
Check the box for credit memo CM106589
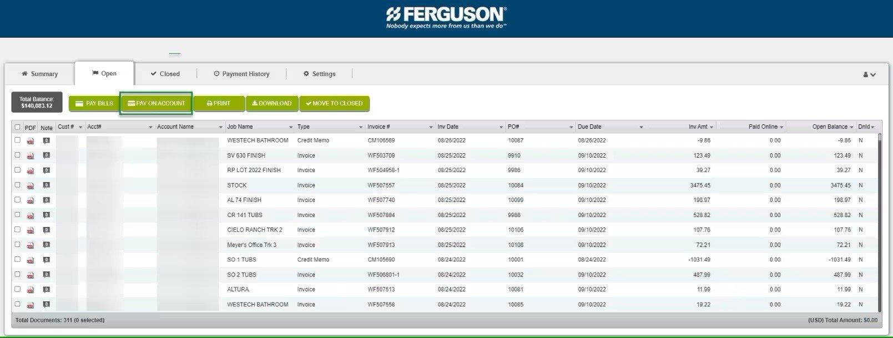click(x=17, y=140)
